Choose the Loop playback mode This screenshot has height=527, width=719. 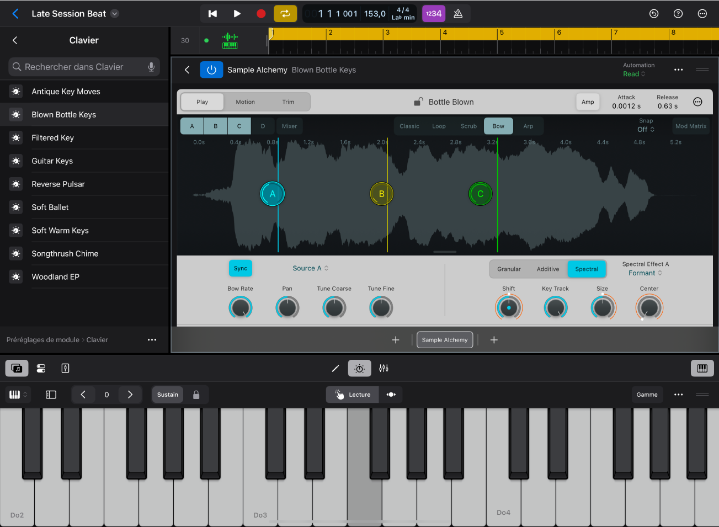439,126
